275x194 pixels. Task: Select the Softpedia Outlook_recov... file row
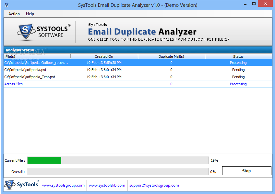pos(138,63)
